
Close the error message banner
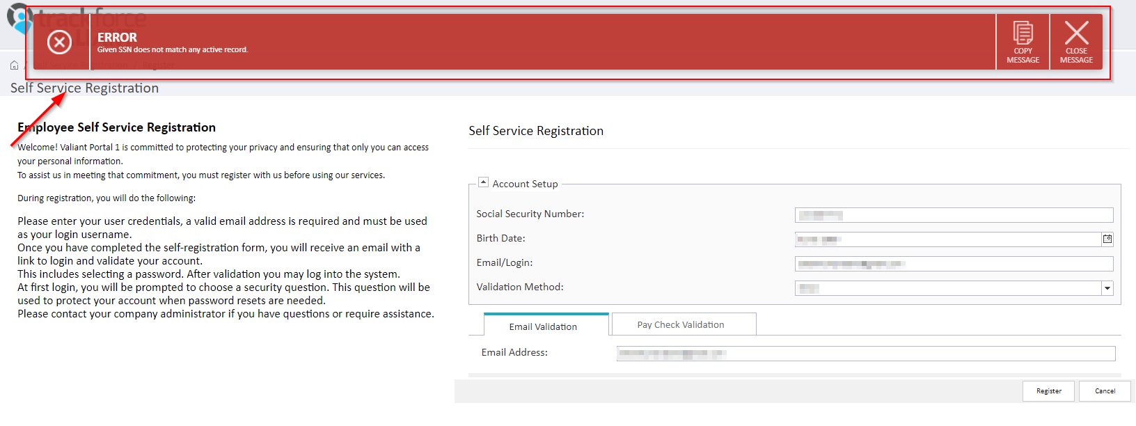tap(1076, 42)
